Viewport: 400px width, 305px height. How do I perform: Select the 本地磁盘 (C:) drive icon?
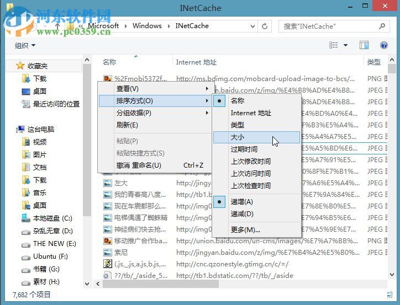tap(26, 218)
